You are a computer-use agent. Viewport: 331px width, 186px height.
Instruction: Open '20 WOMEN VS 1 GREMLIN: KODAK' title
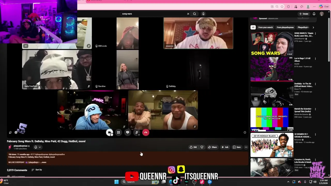click(x=303, y=135)
